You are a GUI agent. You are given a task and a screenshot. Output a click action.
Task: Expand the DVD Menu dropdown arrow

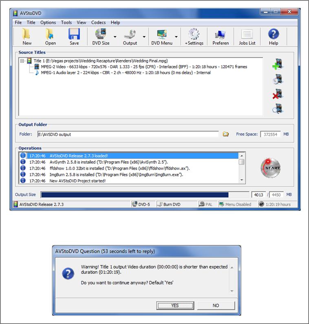click(x=176, y=37)
